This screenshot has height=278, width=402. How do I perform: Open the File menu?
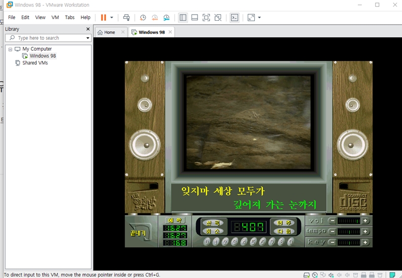(12, 17)
